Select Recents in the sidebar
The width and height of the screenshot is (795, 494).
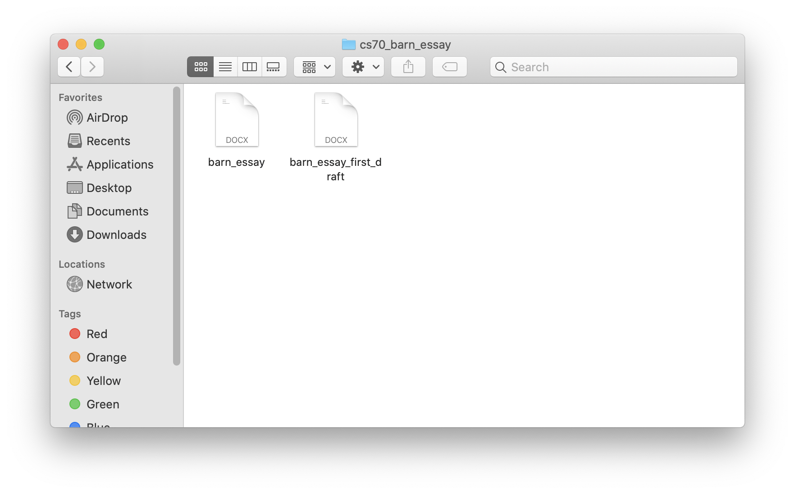pyautogui.click(x=108, y=141)
